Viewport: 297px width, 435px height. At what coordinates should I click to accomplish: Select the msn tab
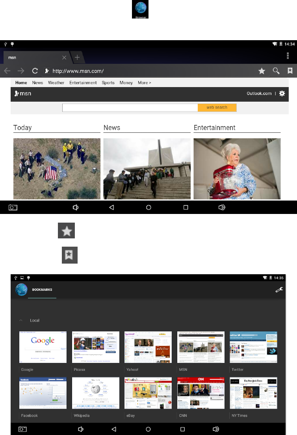click(36, 58)
